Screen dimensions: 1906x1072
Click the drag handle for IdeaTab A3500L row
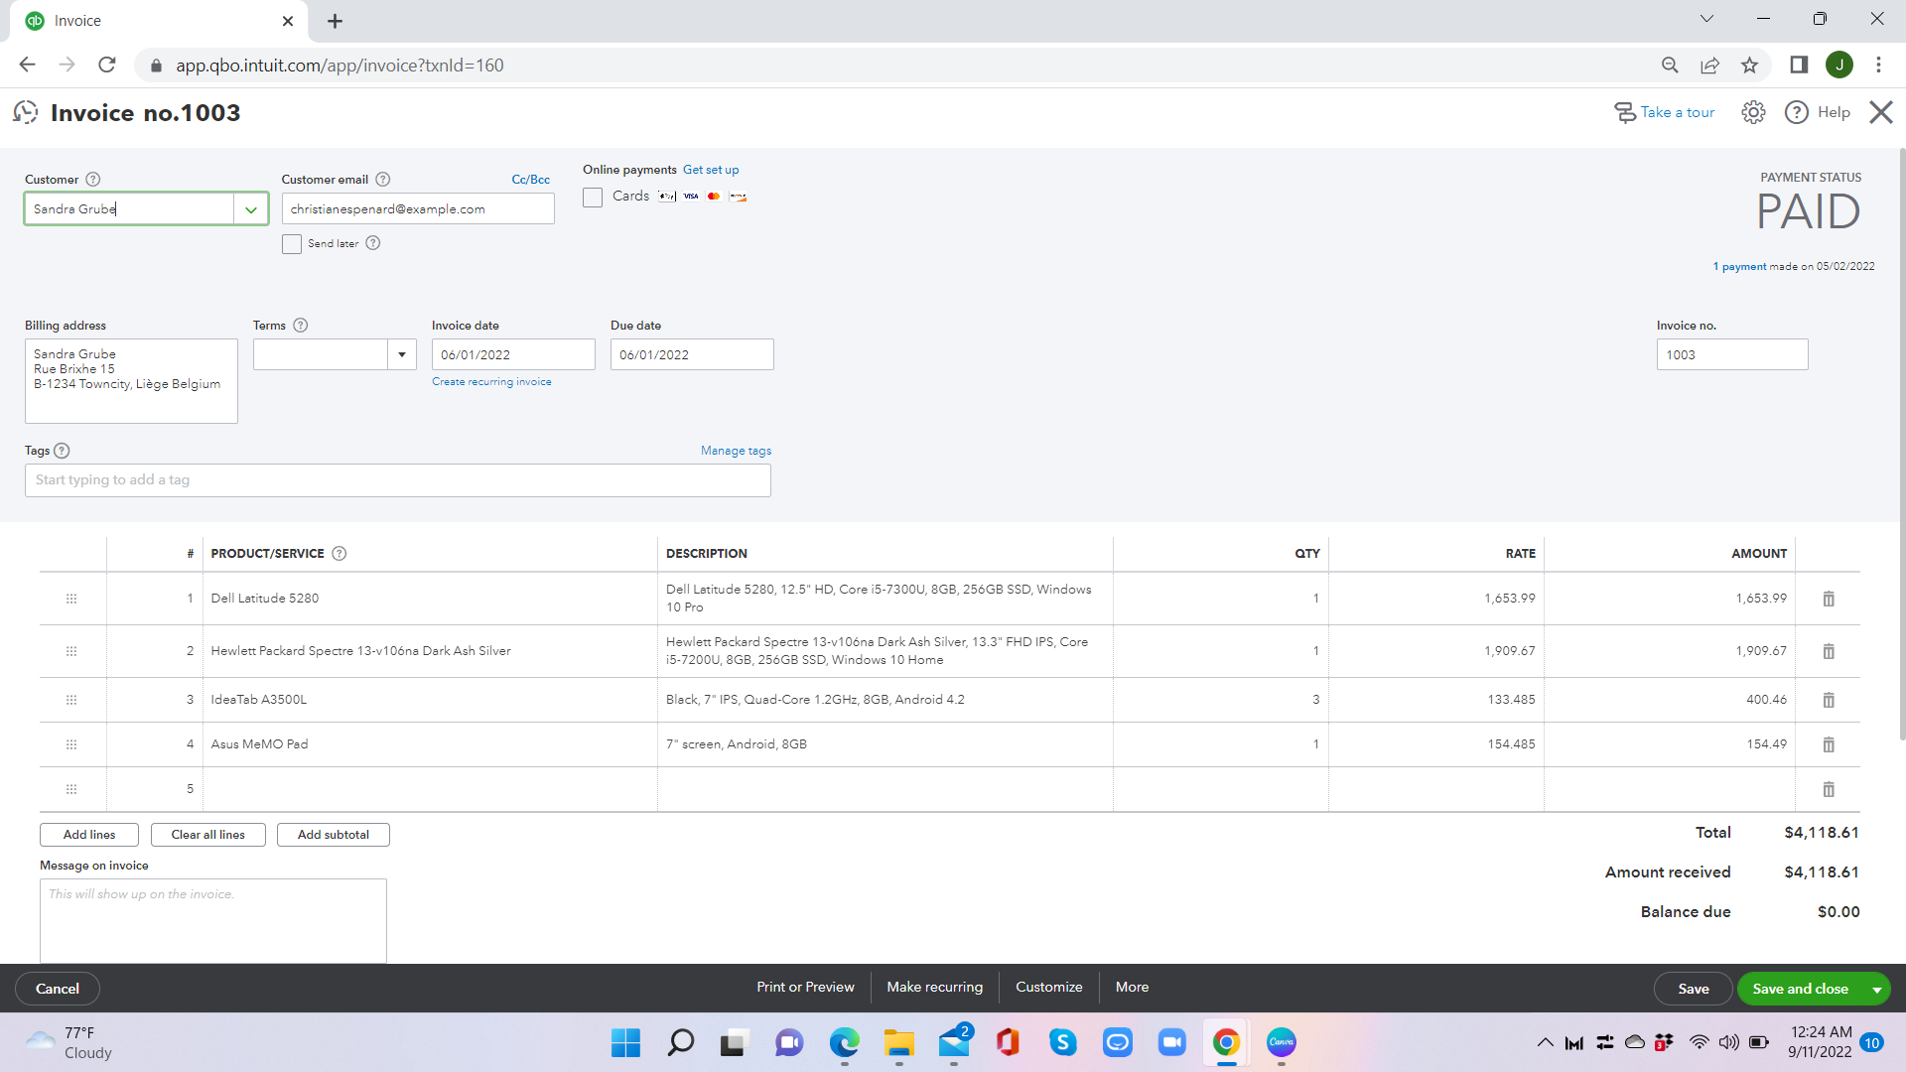click(x=71, y=700)
